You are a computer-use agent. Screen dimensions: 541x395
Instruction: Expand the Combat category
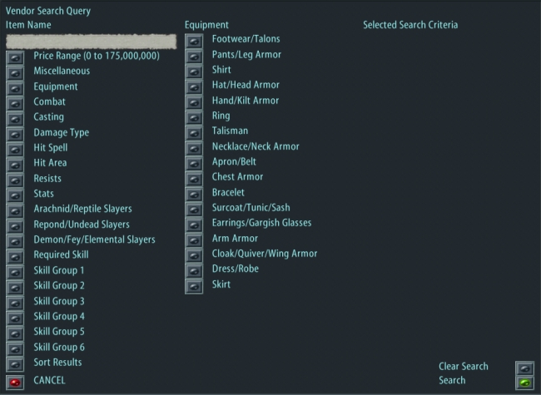15,104
